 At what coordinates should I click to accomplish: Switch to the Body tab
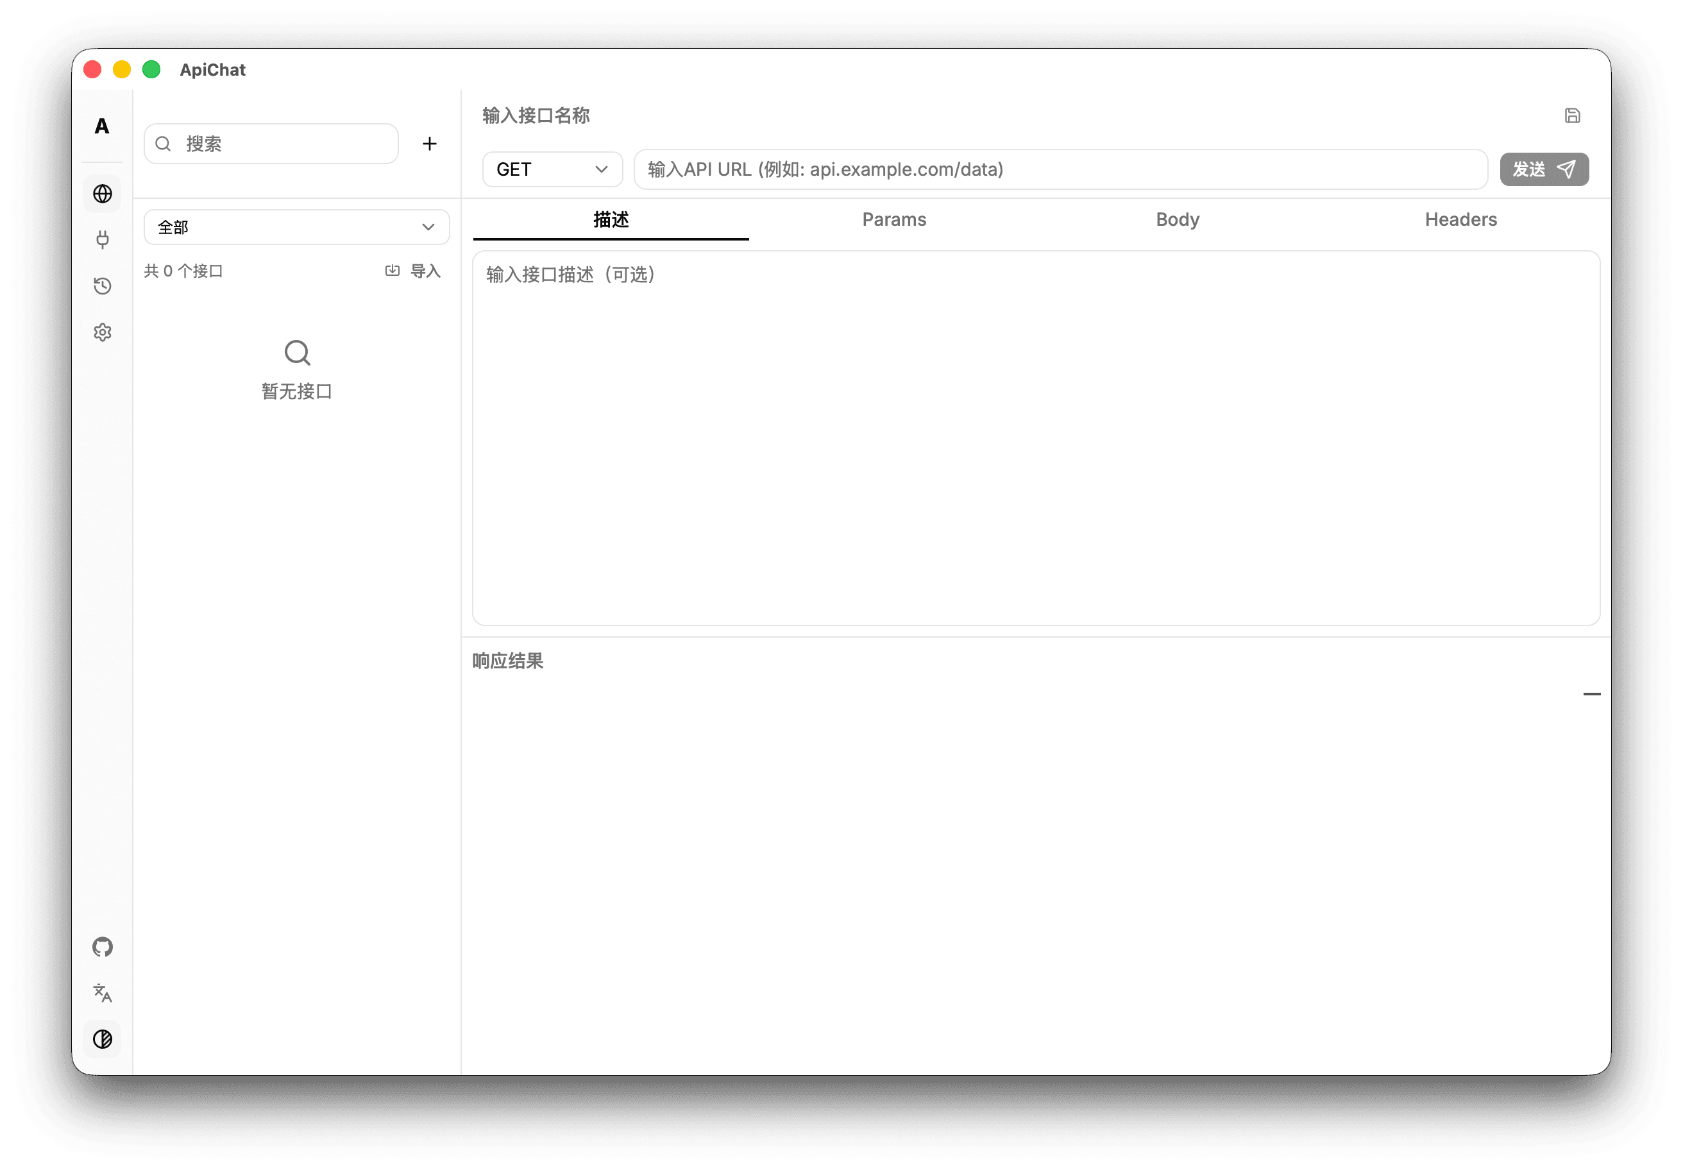coord(1177,219)
